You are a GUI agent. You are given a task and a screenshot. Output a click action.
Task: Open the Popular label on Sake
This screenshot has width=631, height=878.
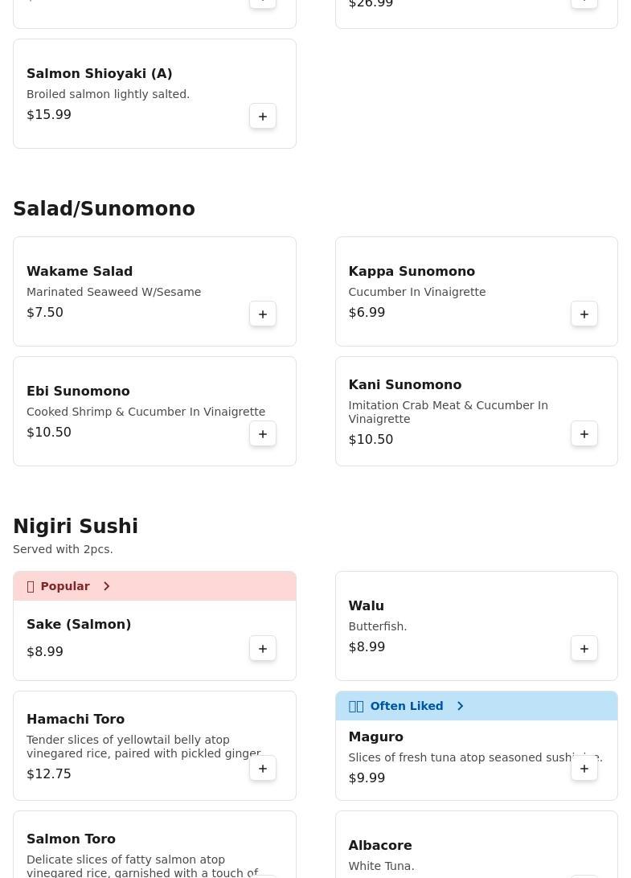pos(65,586)
